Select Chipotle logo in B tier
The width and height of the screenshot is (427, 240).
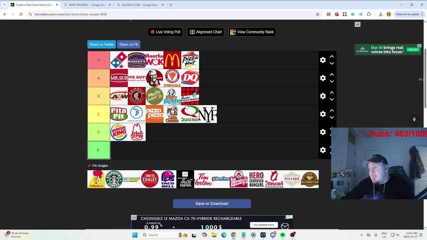tap(137, 96)
